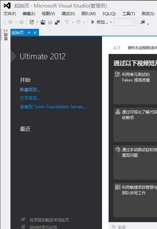This screenshot has height=229, width=157.
Task: Open the 通过手动测试轻松地重现问题 video tile
Action: (135, 162)
